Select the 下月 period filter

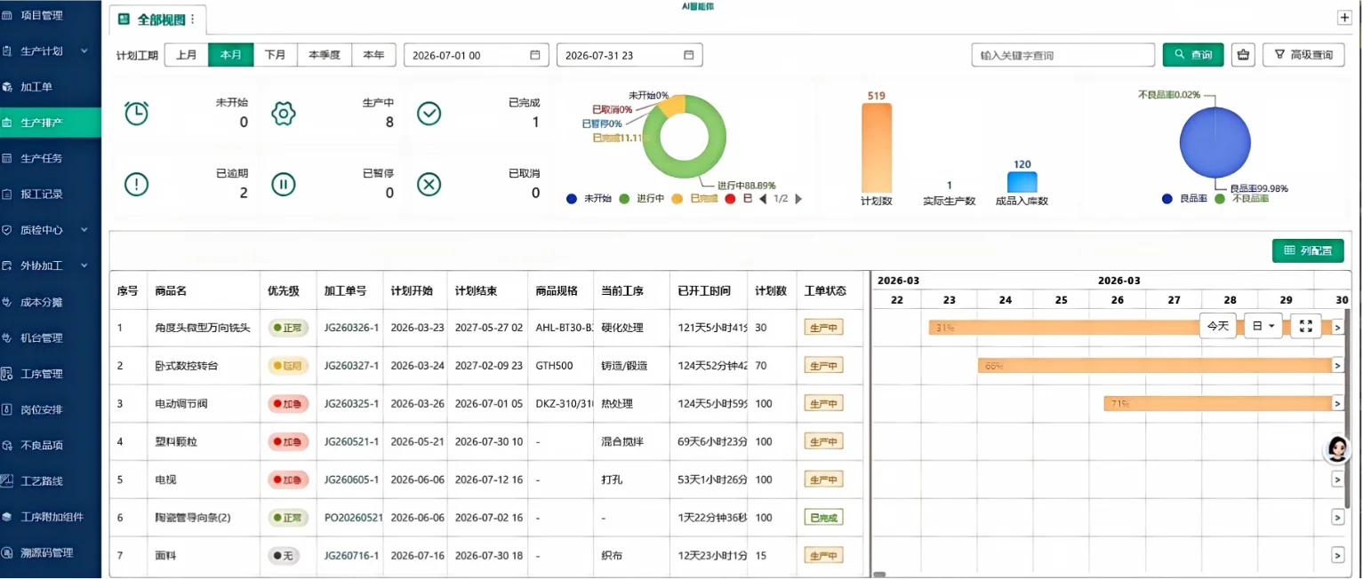(x=276, y=55)
